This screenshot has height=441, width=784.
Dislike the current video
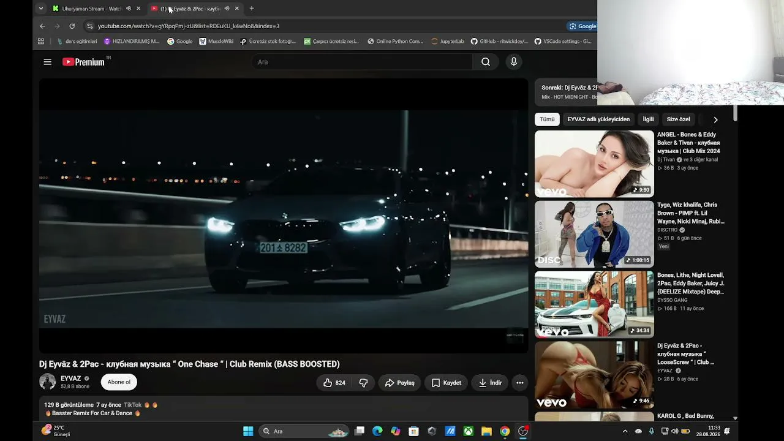pos(363,383)
